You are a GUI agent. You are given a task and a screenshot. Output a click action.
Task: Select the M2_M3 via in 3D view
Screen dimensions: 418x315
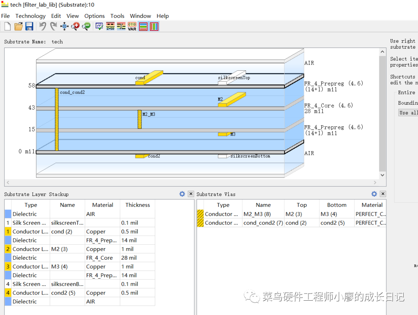pyautogui.click(x=140, y=119)
